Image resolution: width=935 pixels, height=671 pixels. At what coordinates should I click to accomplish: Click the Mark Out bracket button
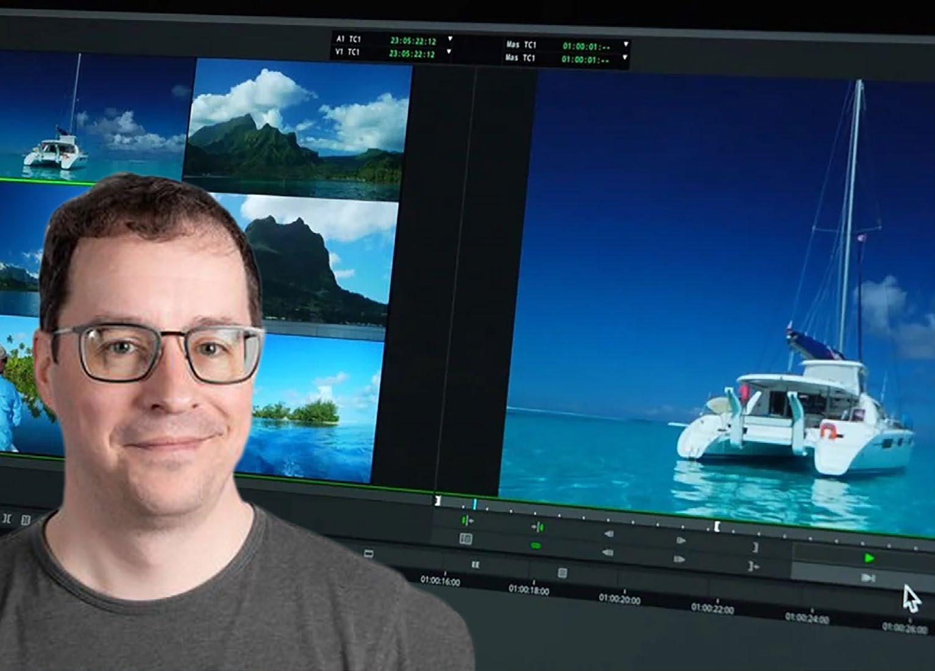point(756,548)
